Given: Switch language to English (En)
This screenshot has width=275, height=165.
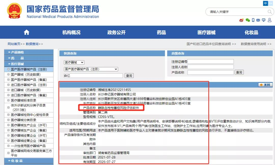Looking at the screenshot, I should 270,3.
